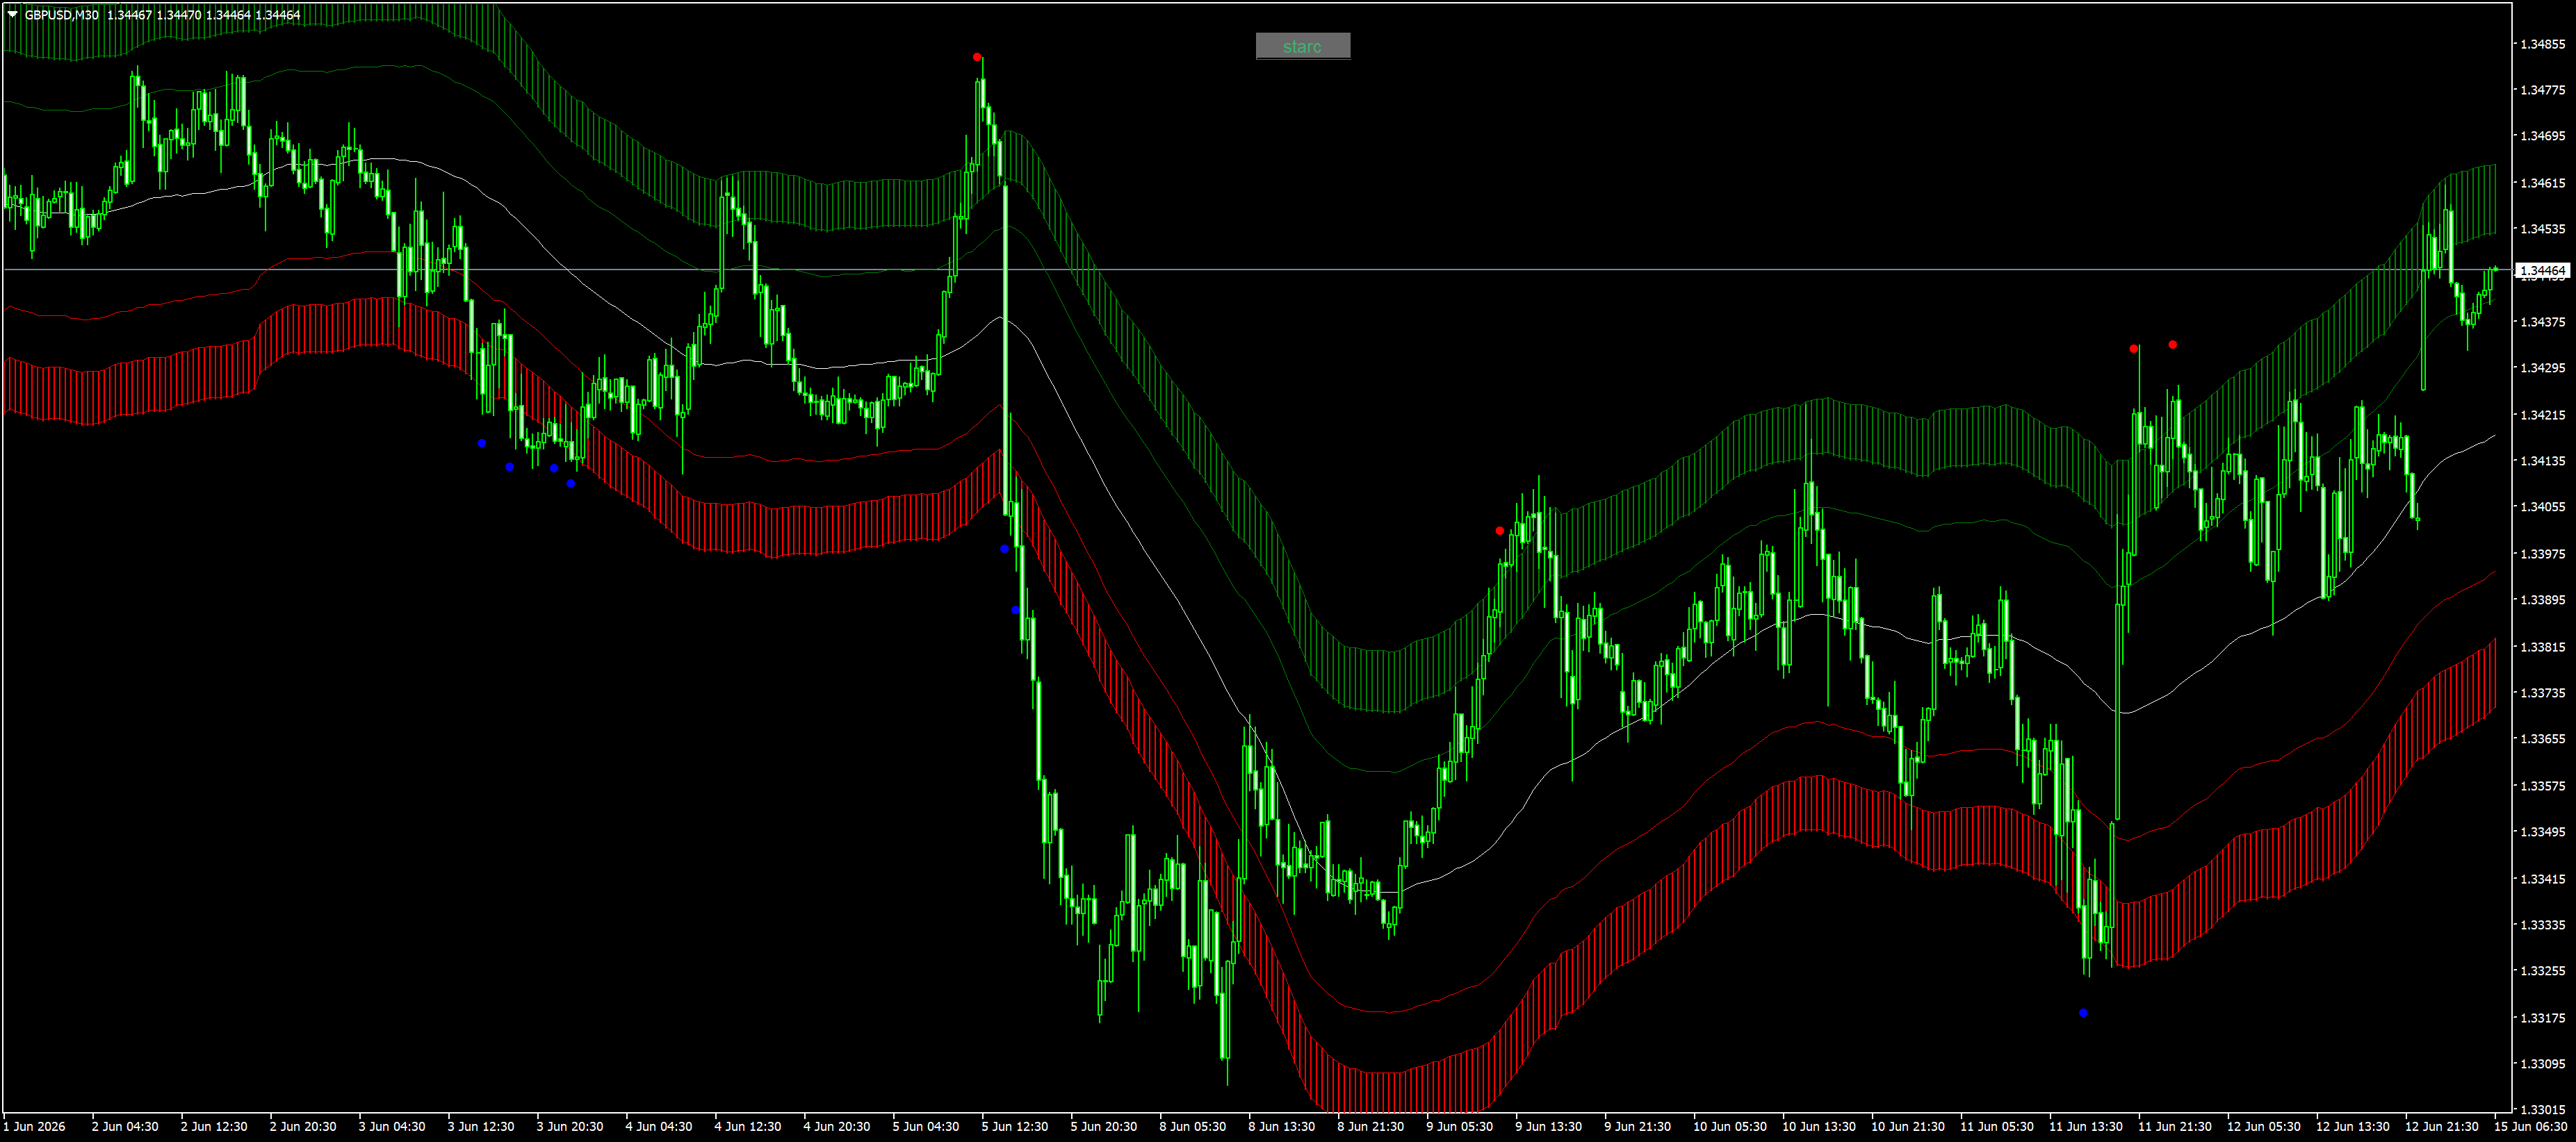This screenshot has height=1142, width=2576.
Task: Click the price axis label 1.33655
Action: (x=2542, y=738)
